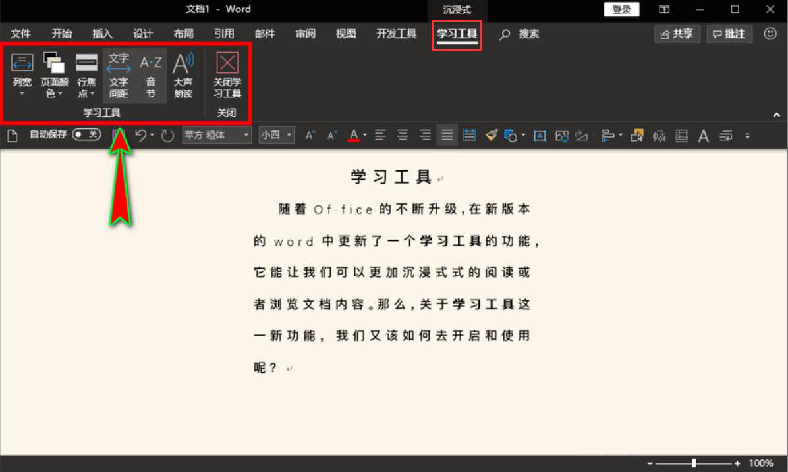
Task: Start Read Aloud (大声朗读)
Action: pos(183,76)
